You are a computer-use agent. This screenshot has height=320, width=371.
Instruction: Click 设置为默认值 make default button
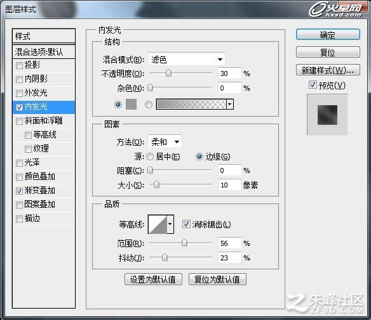[153, 279]
